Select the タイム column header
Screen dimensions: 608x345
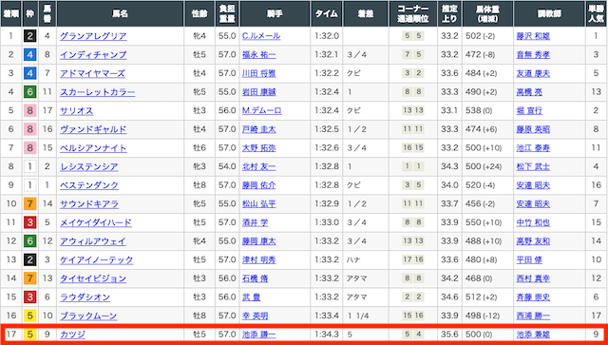327,13
